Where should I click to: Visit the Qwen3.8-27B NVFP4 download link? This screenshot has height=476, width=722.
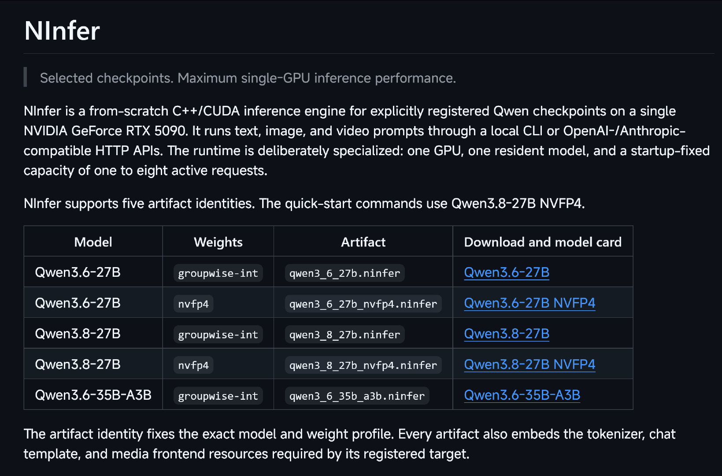click(529, 364)
